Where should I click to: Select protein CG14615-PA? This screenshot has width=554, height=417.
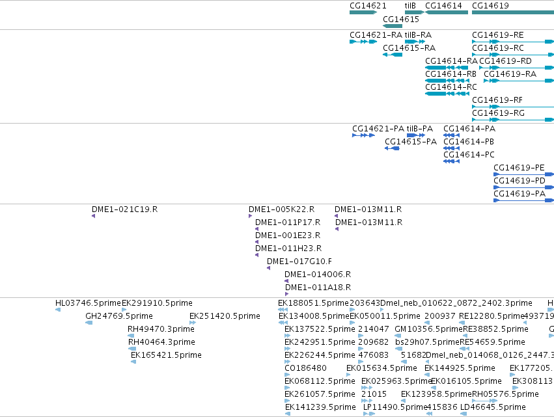pyautogui.click(x=392, y=149)
